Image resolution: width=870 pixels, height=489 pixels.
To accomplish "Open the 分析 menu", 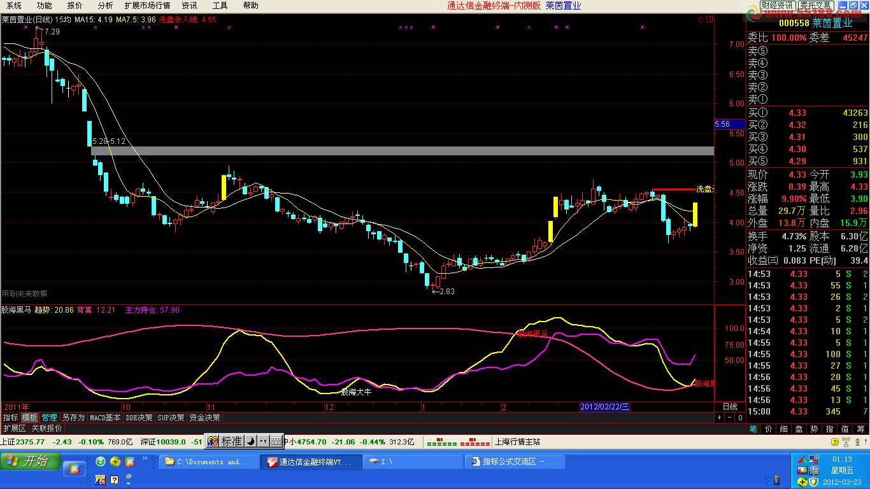I will click(x=105, y=6).
